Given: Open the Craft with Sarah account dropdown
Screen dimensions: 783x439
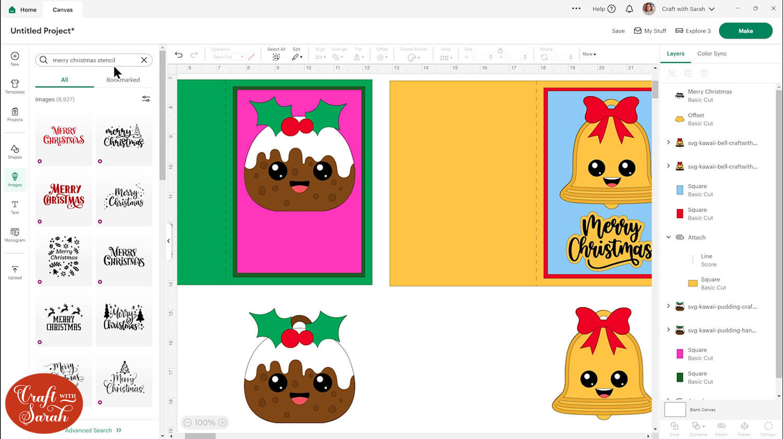Looking at the screenshot, I should click(x=687, y=9).
